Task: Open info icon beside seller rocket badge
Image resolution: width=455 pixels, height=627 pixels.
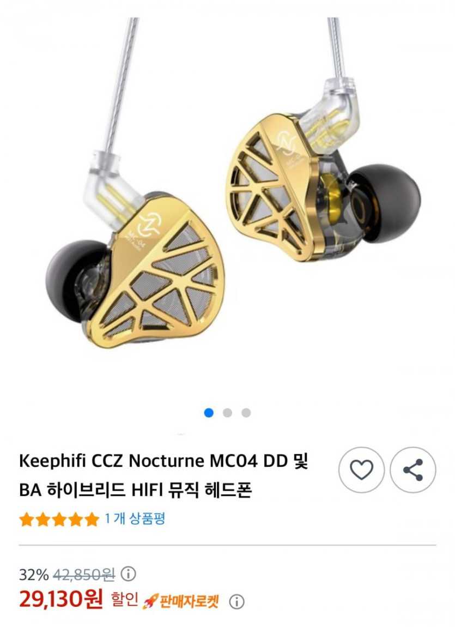Action: [x=236, y=601]
